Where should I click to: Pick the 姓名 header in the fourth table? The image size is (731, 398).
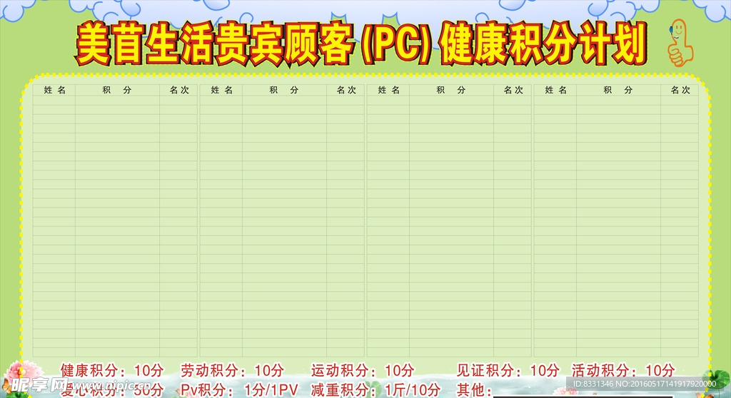coord(555,90)
